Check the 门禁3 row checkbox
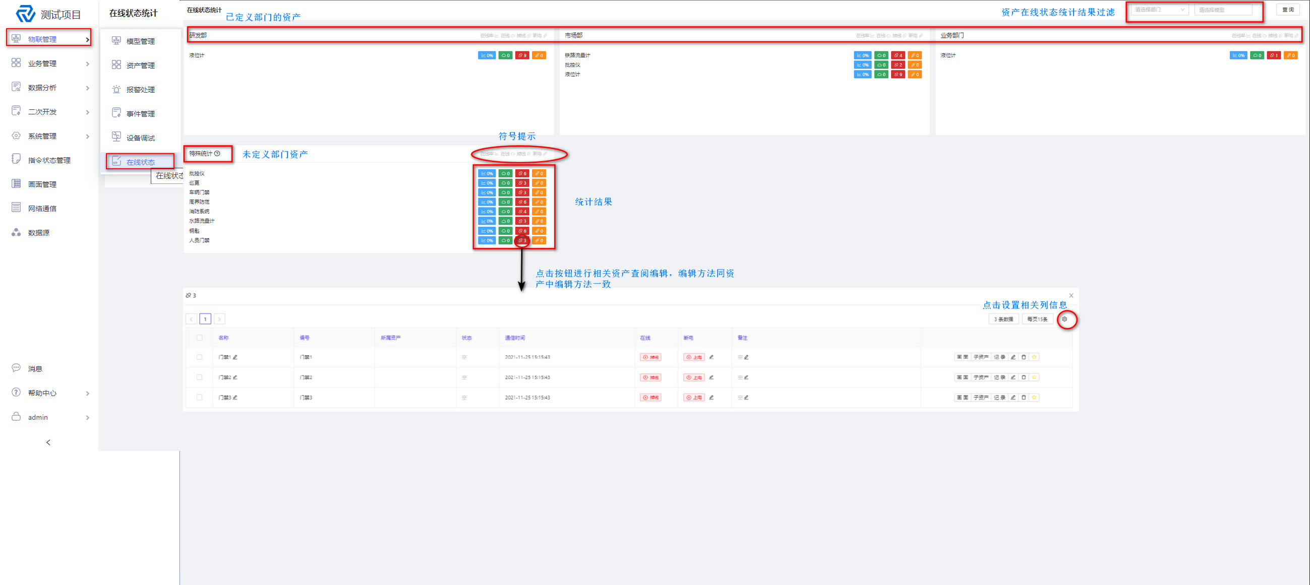This screenshot has width=1310, height=585. coord(199,398)
